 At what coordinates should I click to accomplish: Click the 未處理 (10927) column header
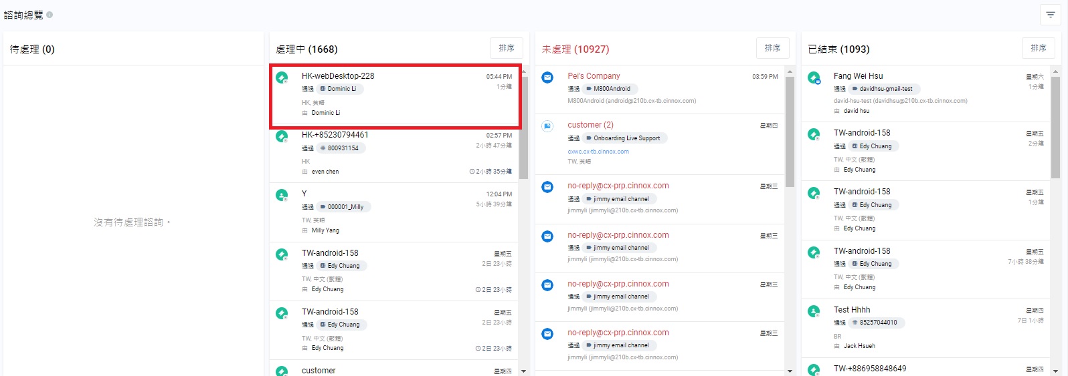[x=575, y=49]
